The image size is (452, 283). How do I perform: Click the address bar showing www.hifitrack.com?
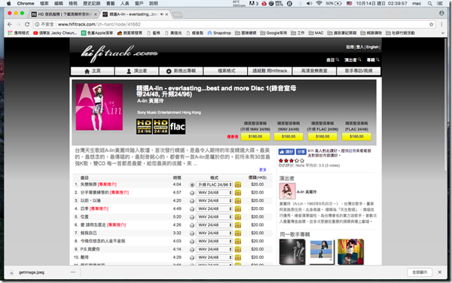pyautogui.click(x=234, y=25)
